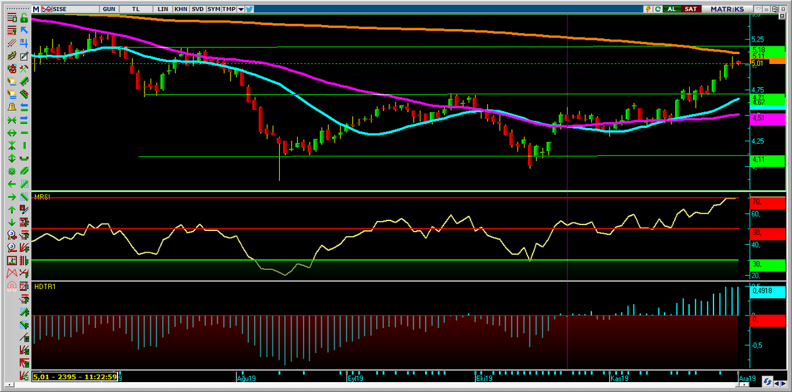Screen dimensions: 792x392
Task: Select the pencil edit tool
Action: 24,55
